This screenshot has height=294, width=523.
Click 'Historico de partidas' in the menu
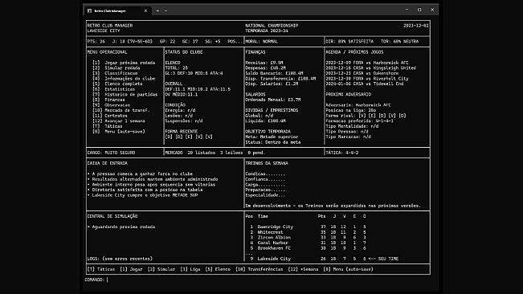(125, 94)
